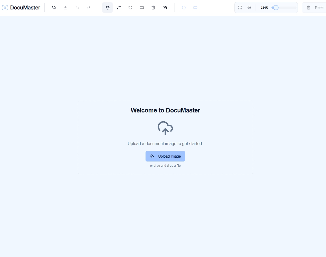Click the 100% zoom level readout
Screen dimensions: 326x257
coord(264,8)
